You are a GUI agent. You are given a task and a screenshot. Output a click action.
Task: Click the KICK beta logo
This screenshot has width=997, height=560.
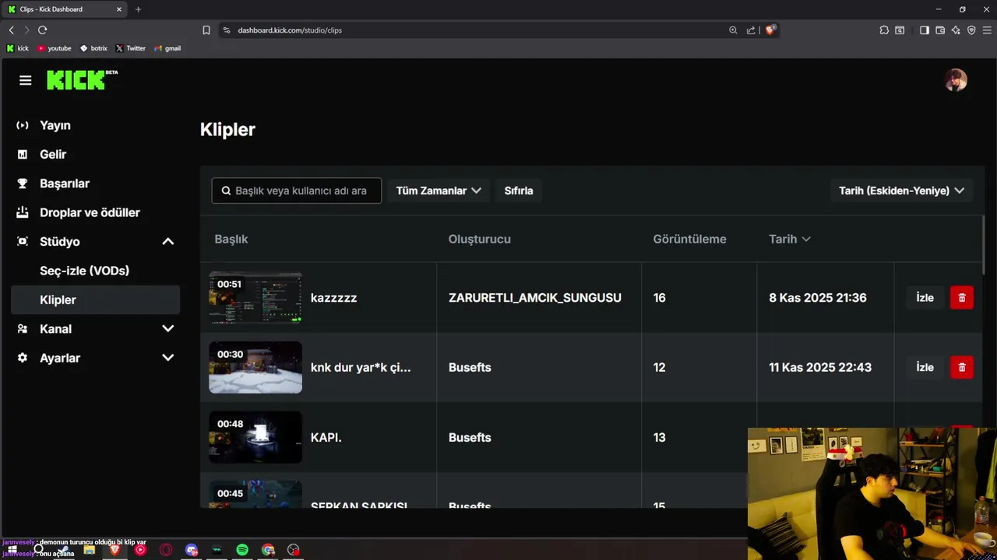(x=82, y=79)
